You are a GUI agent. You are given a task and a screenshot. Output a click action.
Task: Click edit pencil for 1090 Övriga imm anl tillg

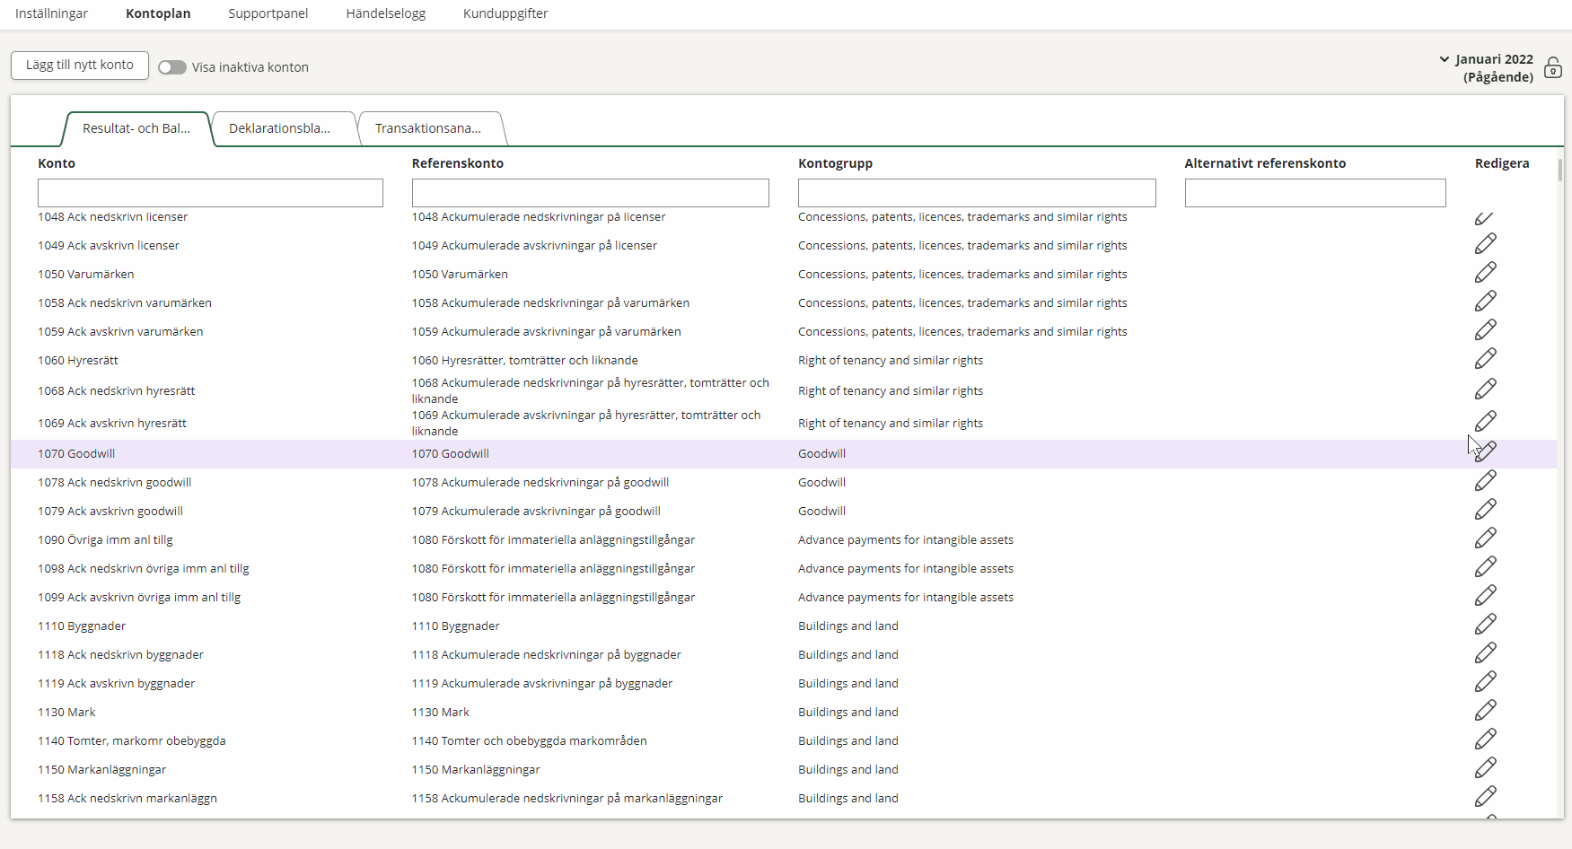[x=1485, y=538]
